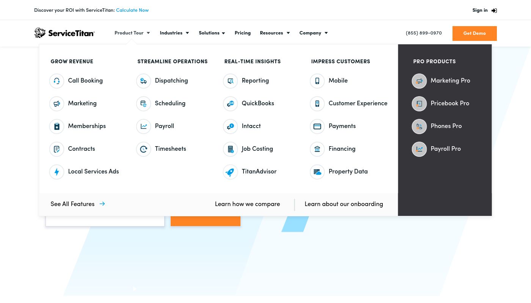
Task: Call the (855) 899-0970 phone number
Action: pos(424,33)
